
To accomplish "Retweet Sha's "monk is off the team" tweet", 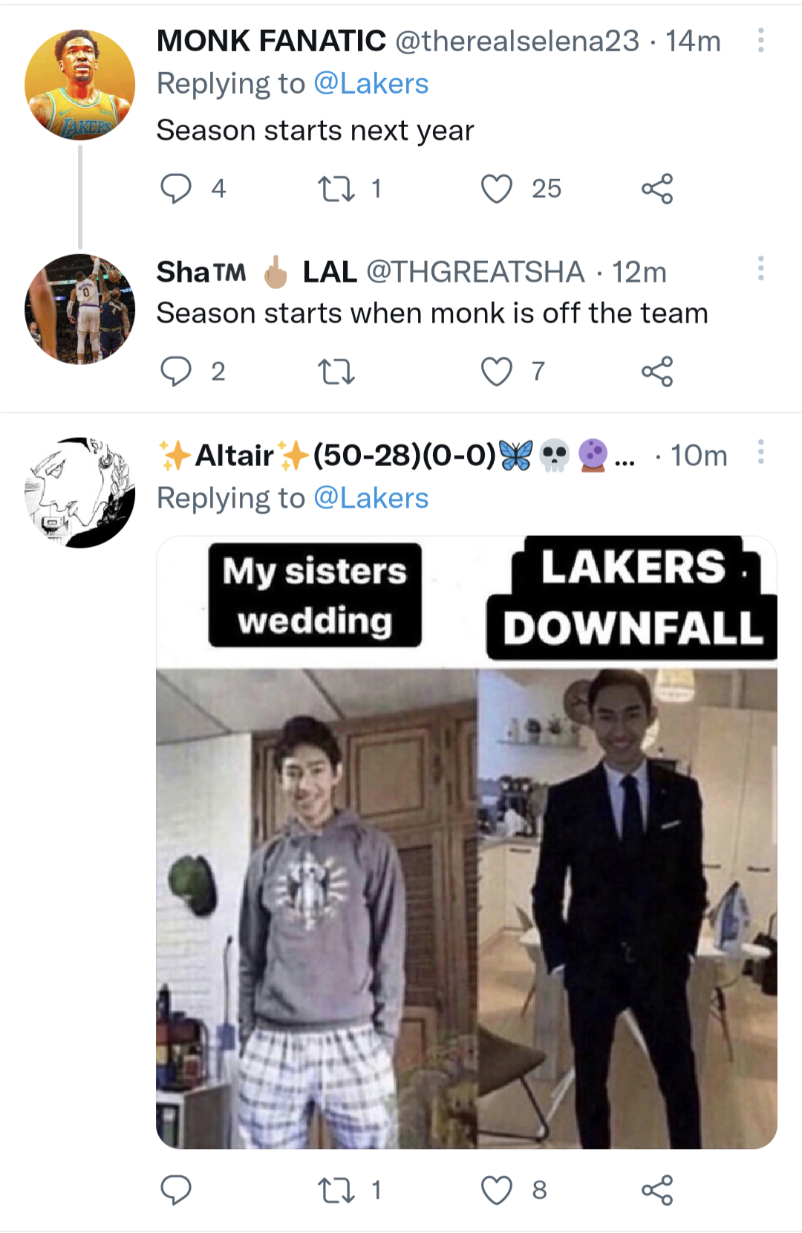I will pos(336,371).
